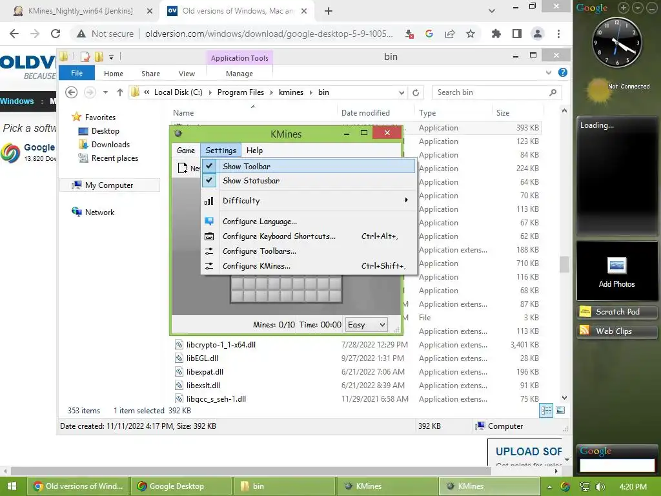Viewport: 661px width, 496px height.
Task: Sort files by the Type column
Action: (427, 112)
